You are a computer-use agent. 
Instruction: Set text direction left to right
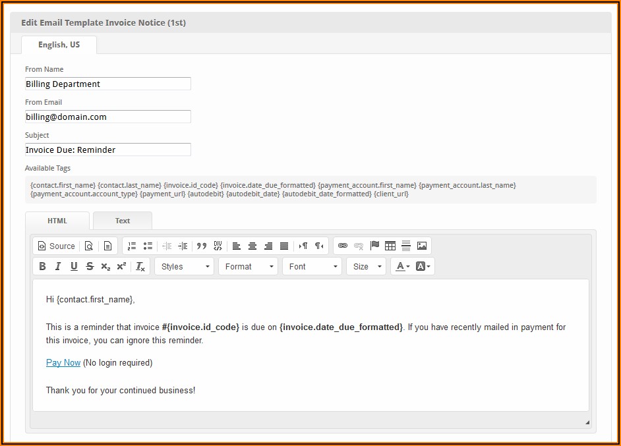tap(303, 246)
